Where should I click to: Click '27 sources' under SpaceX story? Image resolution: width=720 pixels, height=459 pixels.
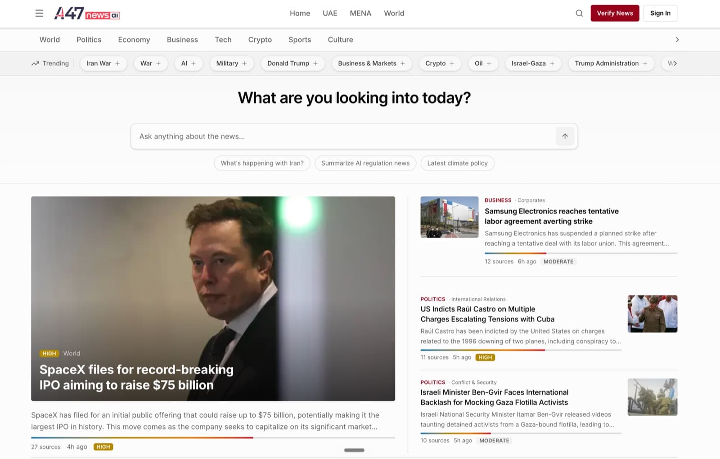point(46,447)
